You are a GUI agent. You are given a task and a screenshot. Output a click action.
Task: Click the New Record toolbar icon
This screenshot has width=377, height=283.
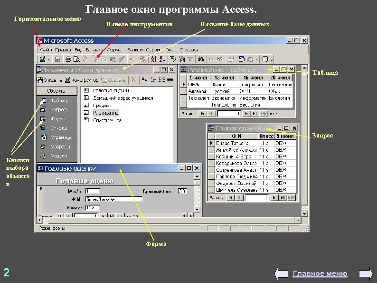point(211,59)
